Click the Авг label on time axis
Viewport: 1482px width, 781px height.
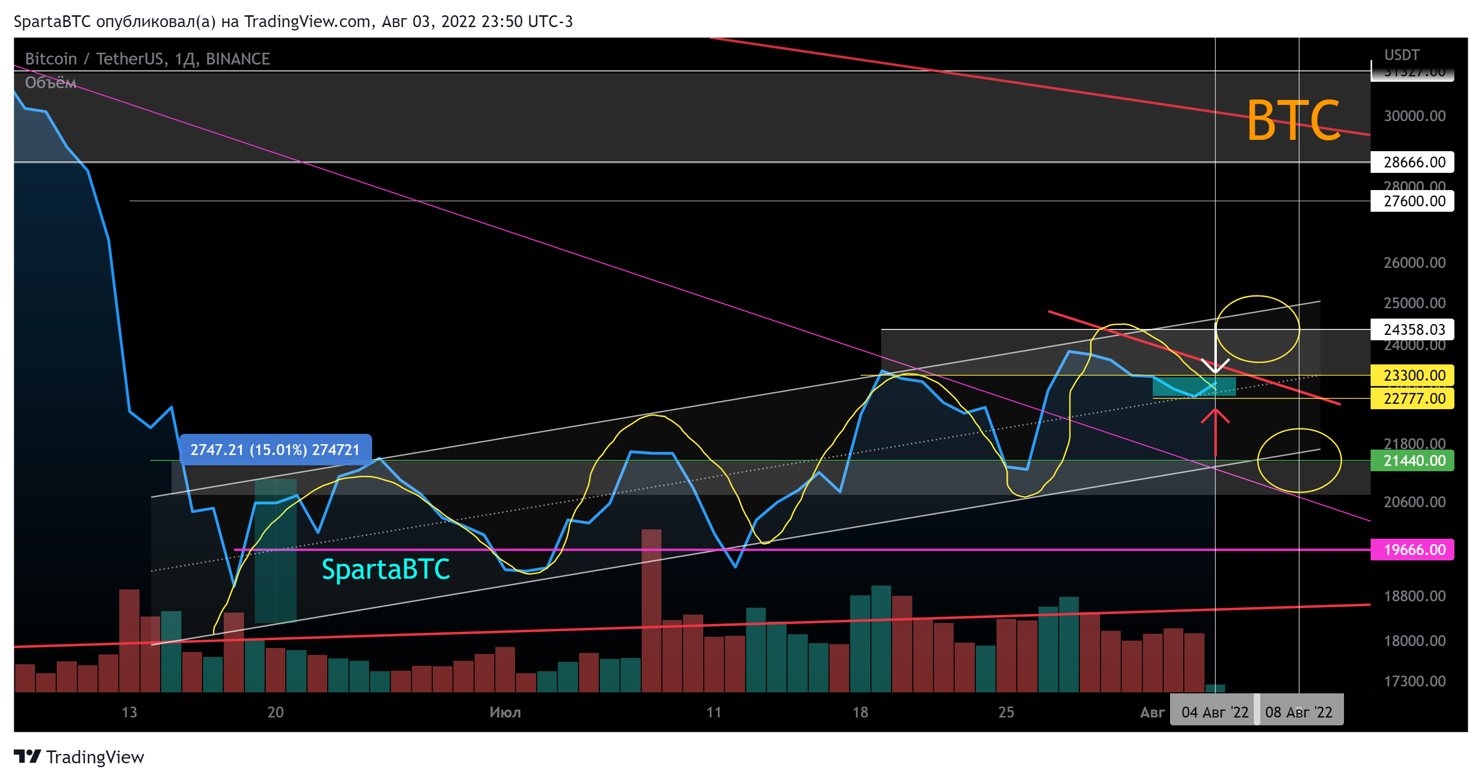pyautogui.click(x=1152, y=713)
